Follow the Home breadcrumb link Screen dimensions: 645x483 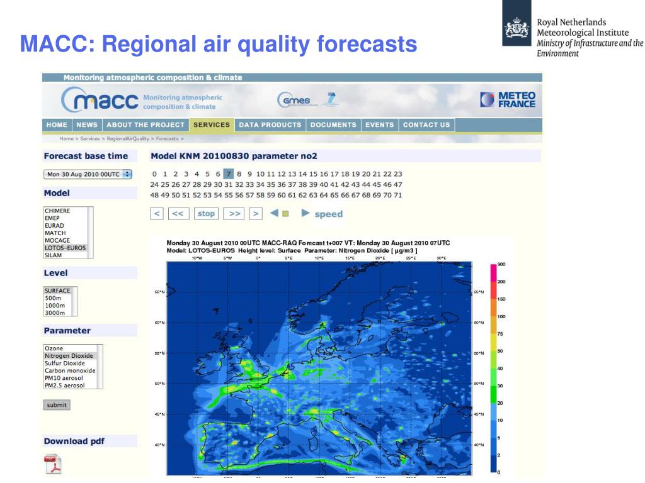tap(67, 139)
